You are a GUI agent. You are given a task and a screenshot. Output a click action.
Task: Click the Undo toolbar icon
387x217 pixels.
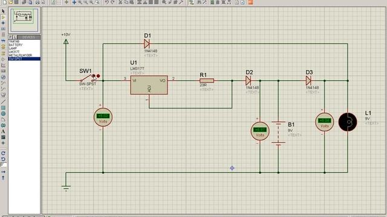tap(106, 2)
